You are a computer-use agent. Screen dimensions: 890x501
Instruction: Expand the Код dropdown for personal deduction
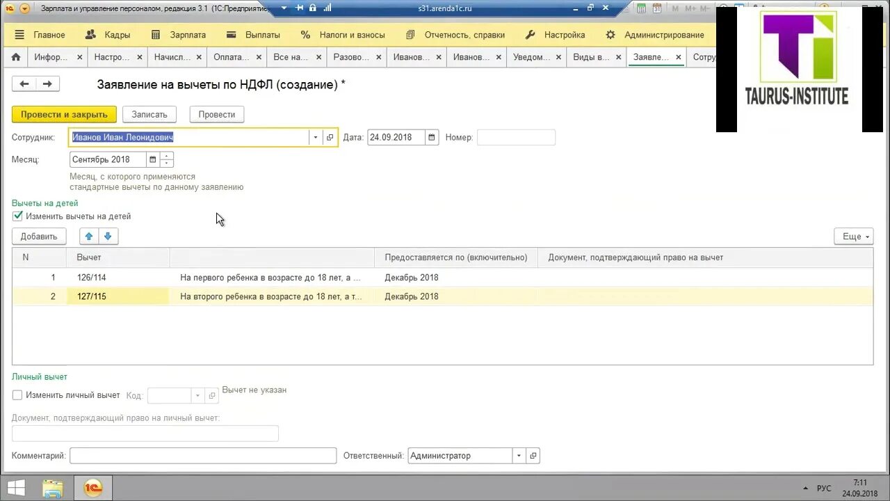[x=197, y=396]
